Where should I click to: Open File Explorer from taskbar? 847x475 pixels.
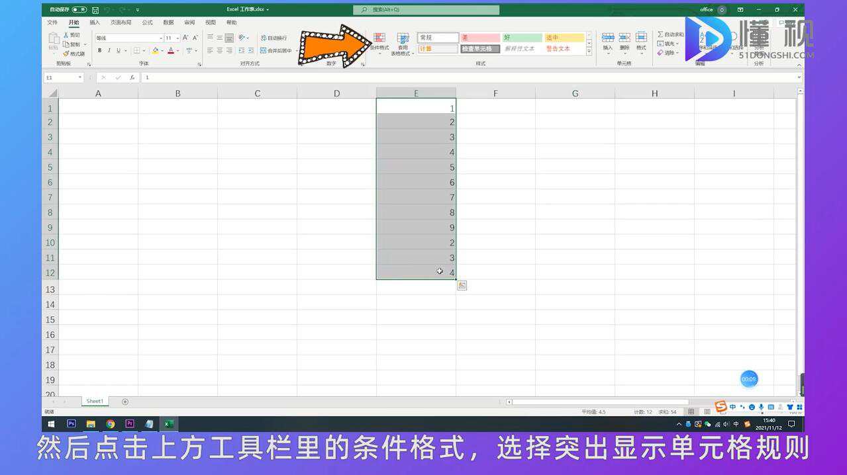point(91,424)
